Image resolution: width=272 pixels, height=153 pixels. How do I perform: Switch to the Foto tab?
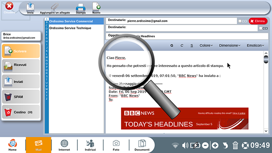pos(116,145)
